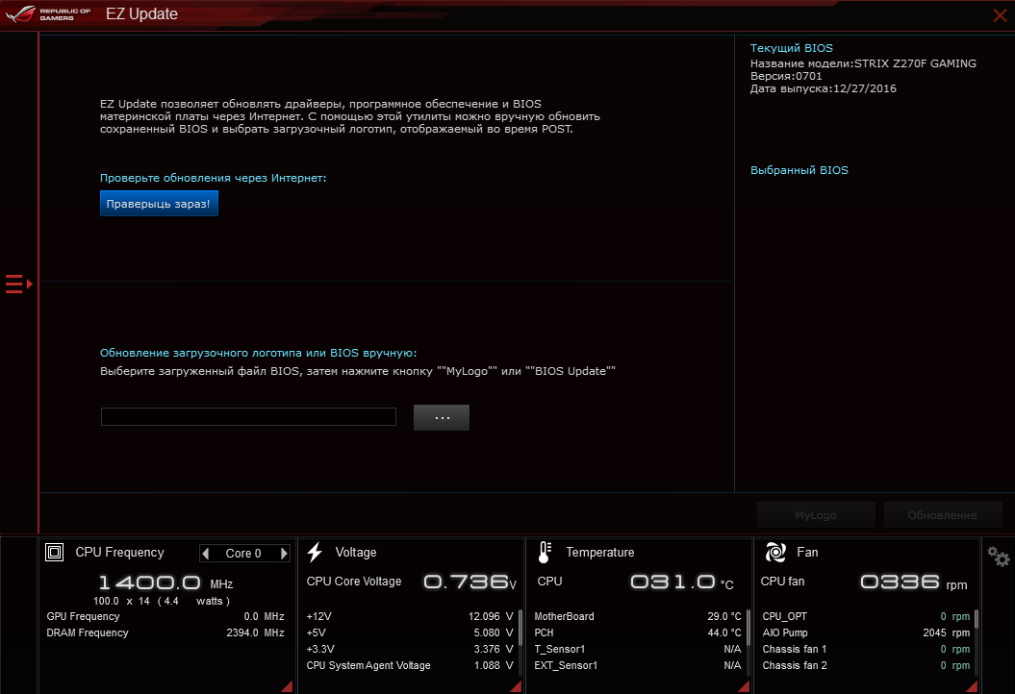Viewport: 1015px width, 694px height.
Task: Click the MotherBoard temperature row
Action: point(638,616)
